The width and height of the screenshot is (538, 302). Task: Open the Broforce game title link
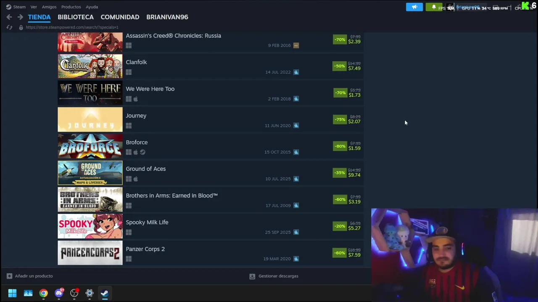(137, 142)
